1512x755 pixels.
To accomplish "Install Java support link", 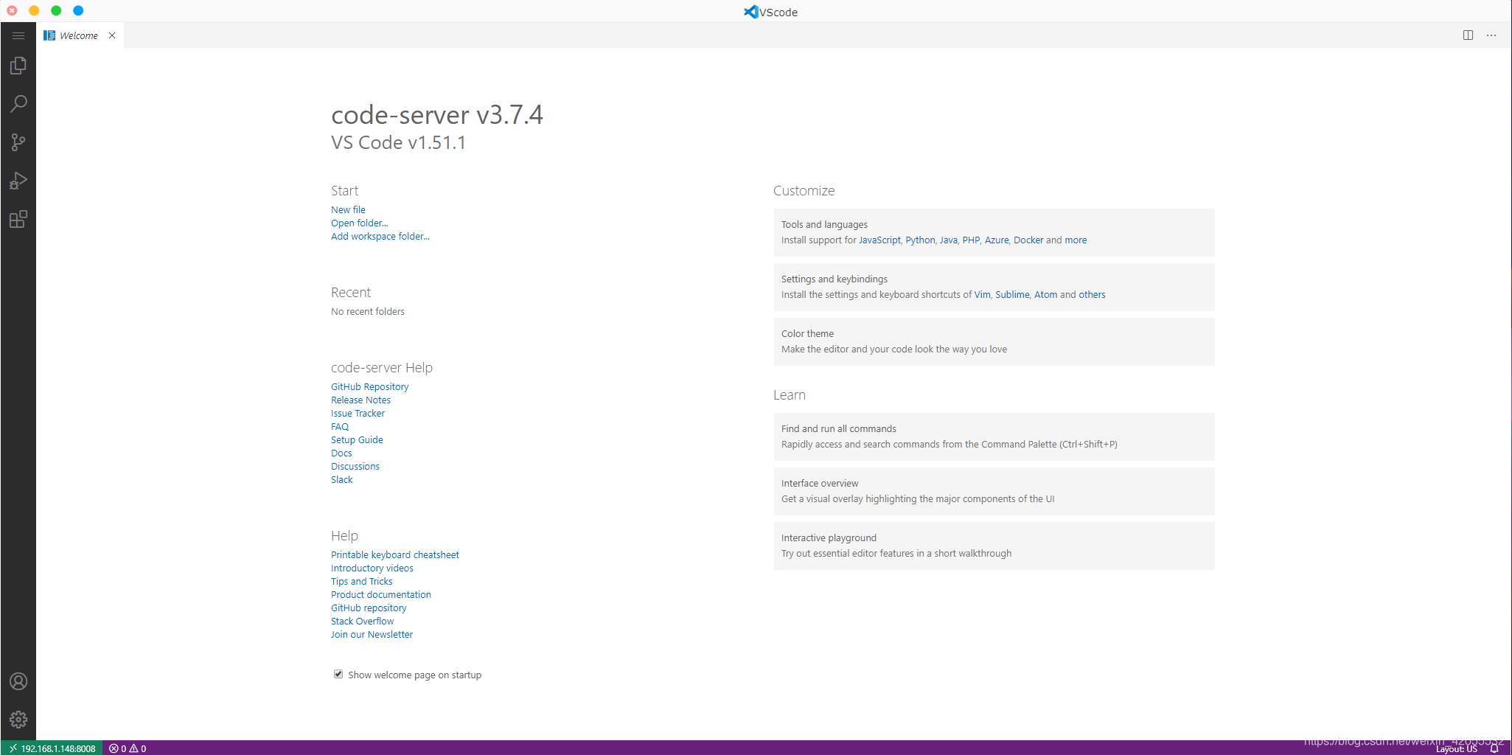I will [948, 240].
